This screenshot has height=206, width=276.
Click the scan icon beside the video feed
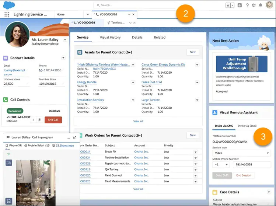point(9,201)
